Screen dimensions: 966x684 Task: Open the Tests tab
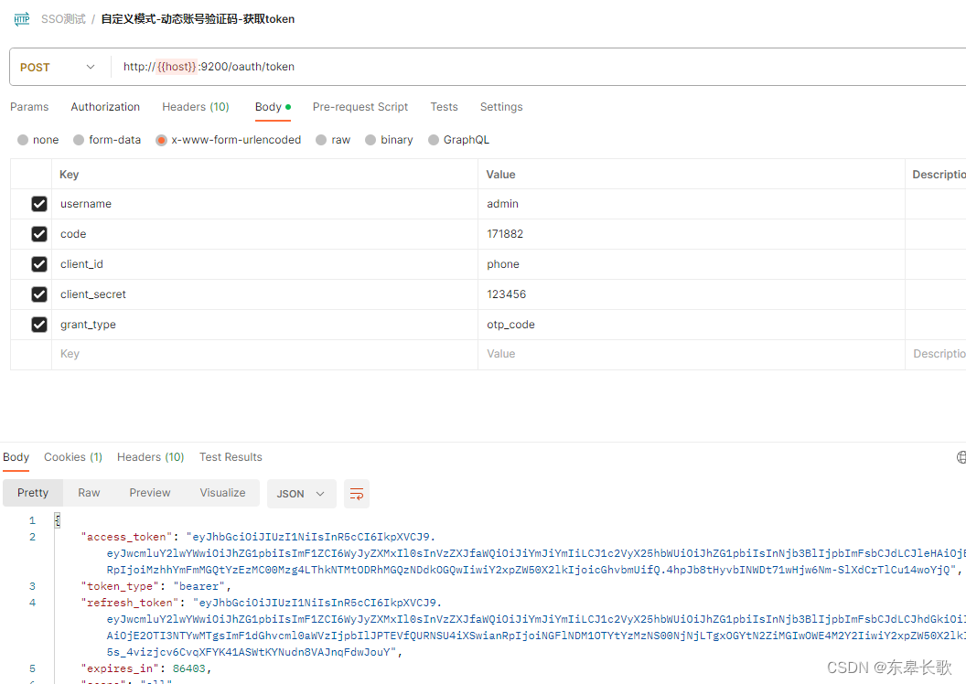[444, 107]
